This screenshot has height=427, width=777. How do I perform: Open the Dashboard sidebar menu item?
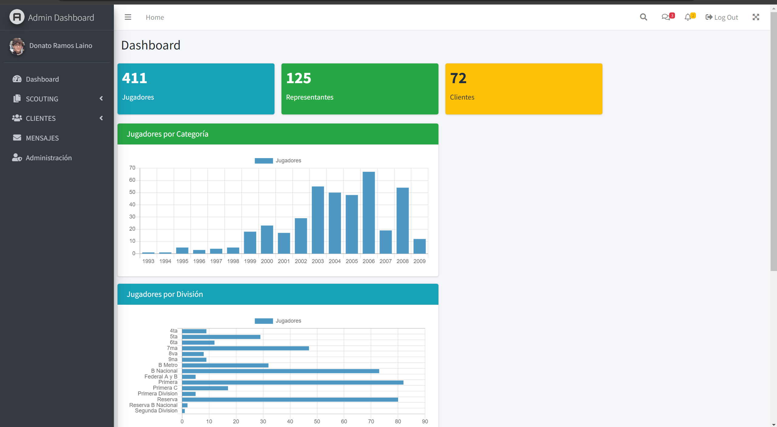[x=57, y=79]
